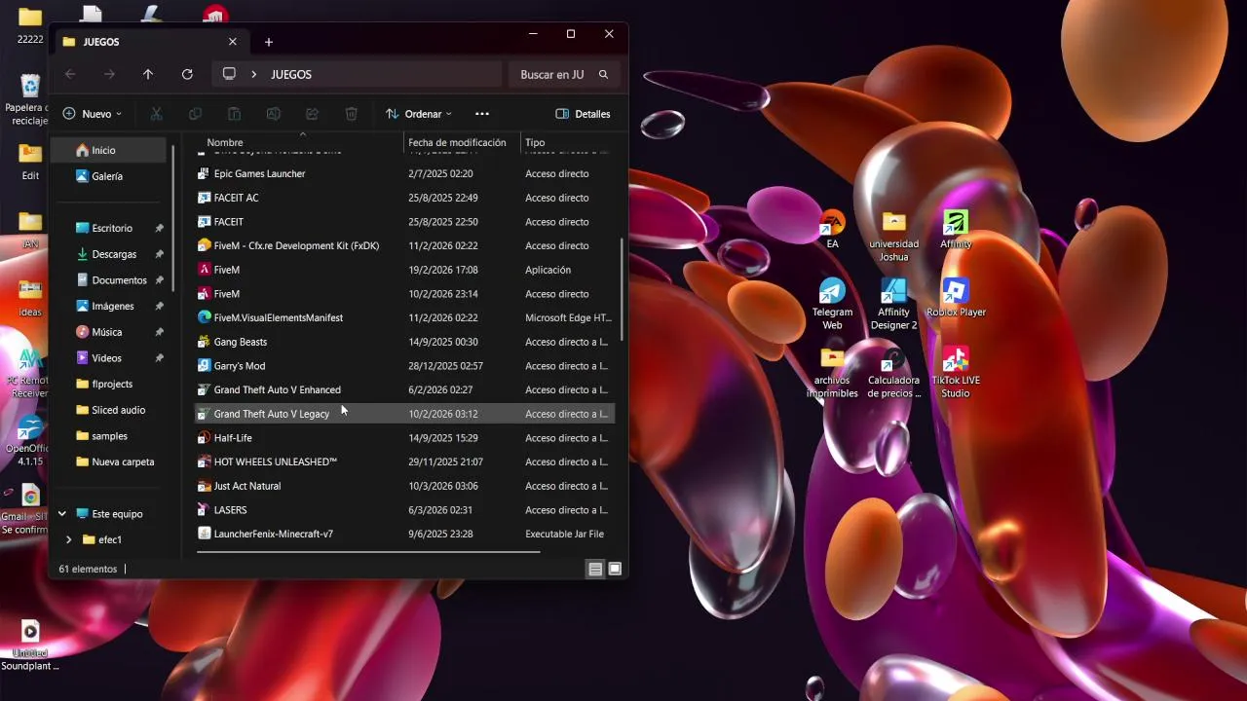The height and width of the screenshot is (701, 1247).
Task: Open Calculadora de precios desktop icon
Action: click(893, 372)
